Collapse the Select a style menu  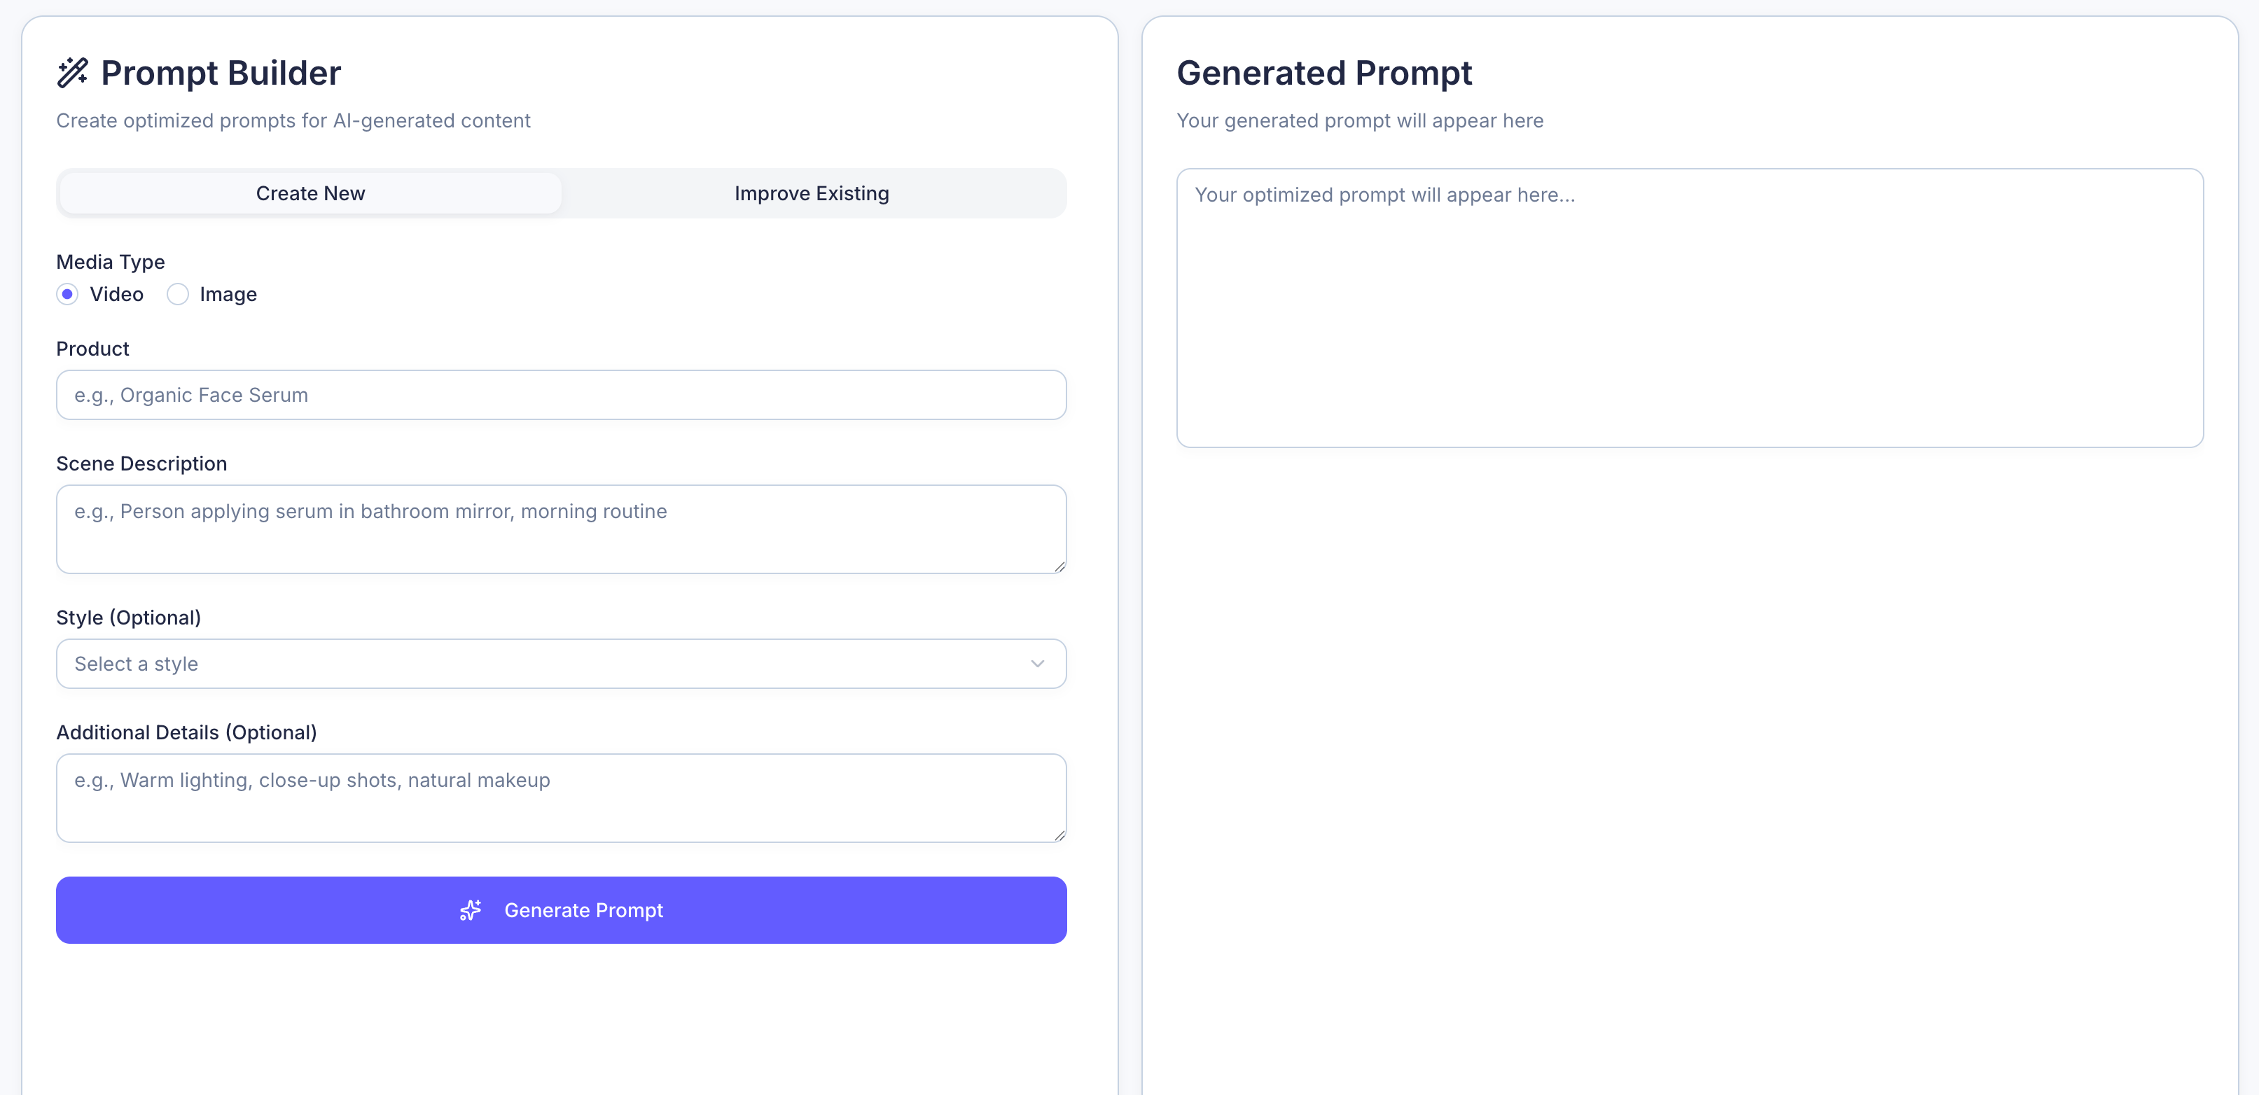(561, 664)
